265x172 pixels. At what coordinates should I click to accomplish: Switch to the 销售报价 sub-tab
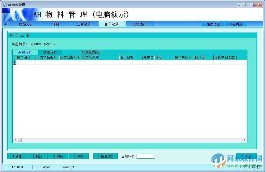pyautogui.click(x=50, y=52)
